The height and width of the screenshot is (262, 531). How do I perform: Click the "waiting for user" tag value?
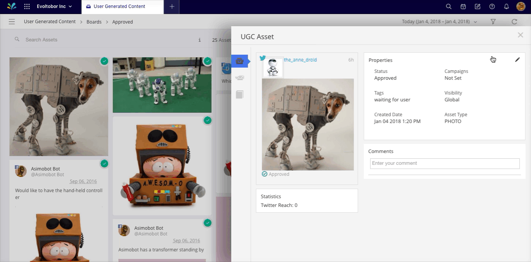(392, 99)
